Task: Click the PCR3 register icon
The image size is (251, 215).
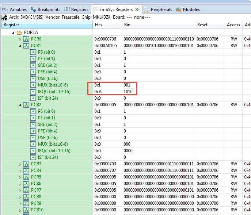Action: [x=26, y=164]
